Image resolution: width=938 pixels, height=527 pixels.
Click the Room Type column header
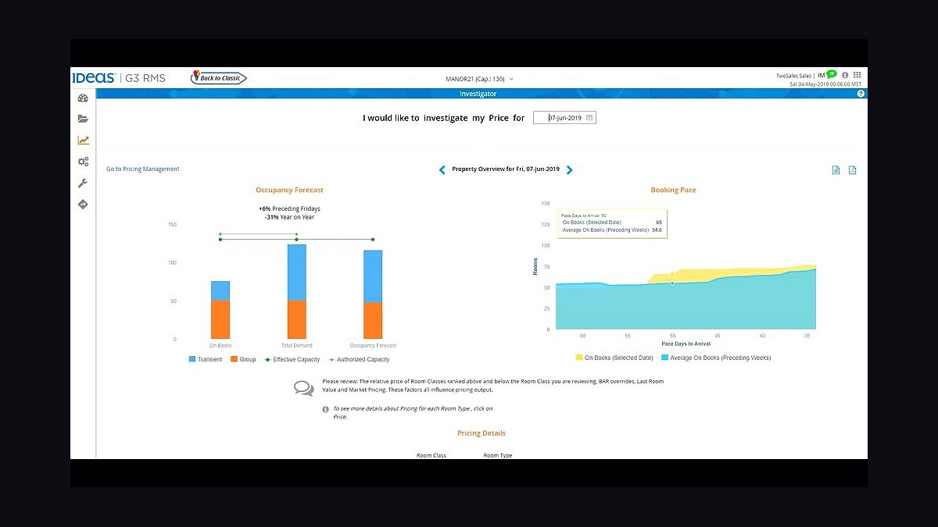pos(498,455)
